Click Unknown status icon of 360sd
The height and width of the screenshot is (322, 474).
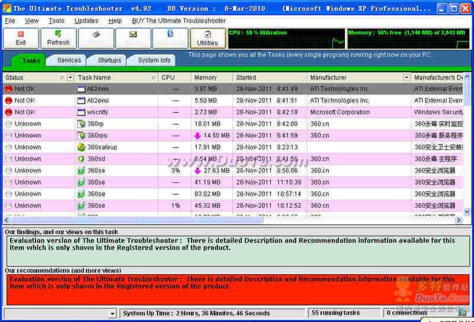(x=9, y=159)
